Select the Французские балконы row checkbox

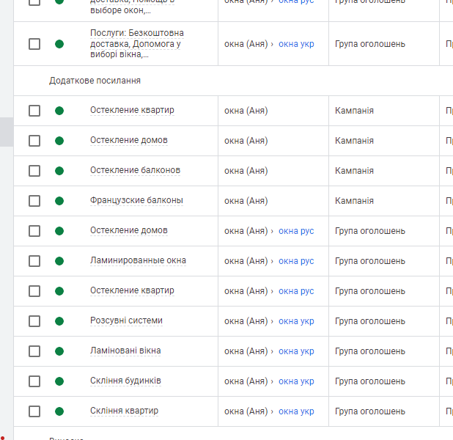(x=34, y=201)
